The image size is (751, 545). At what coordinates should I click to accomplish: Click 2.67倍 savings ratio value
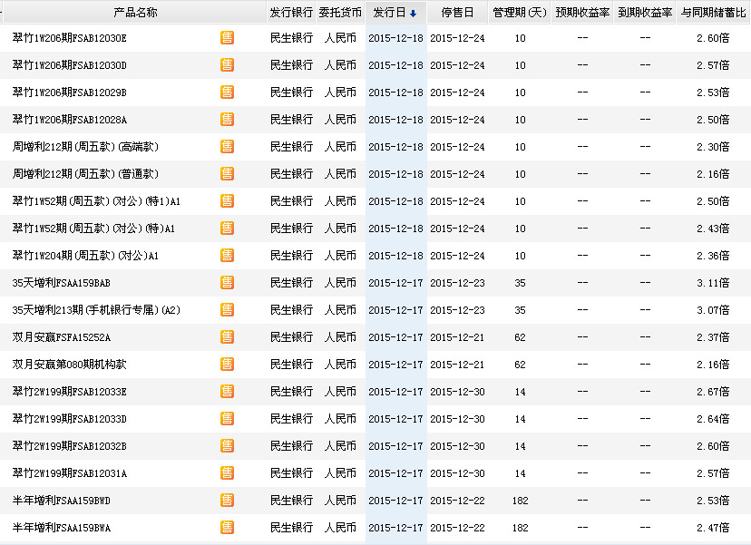[713, 392]
